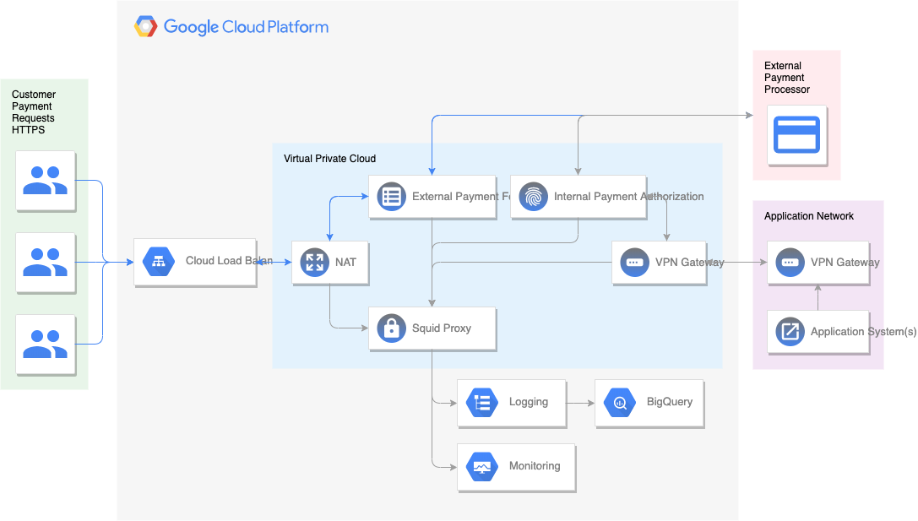Viewport: 918px width, 521px height.
Task: Select the Application System(s) edit icon
Action: coord(790,331)
